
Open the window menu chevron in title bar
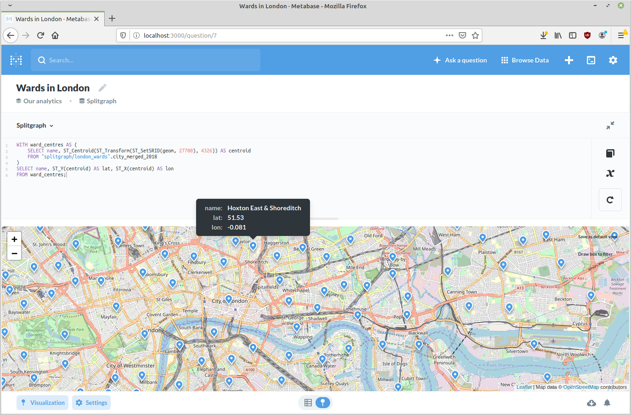point(10,6)
